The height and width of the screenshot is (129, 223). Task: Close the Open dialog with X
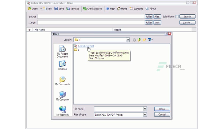tap(170, 34)
